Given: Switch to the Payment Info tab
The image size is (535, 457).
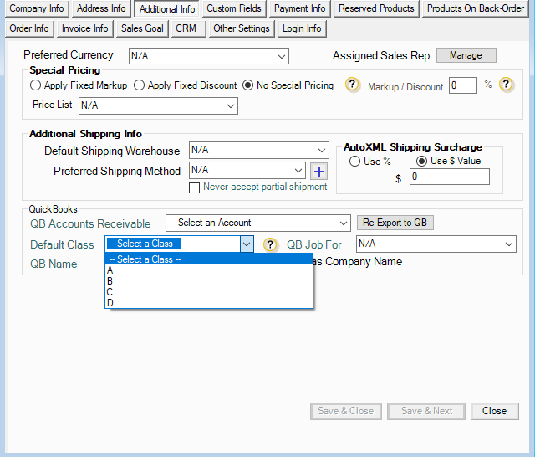Looking at the screenshot, I should (x=300, y=9).
